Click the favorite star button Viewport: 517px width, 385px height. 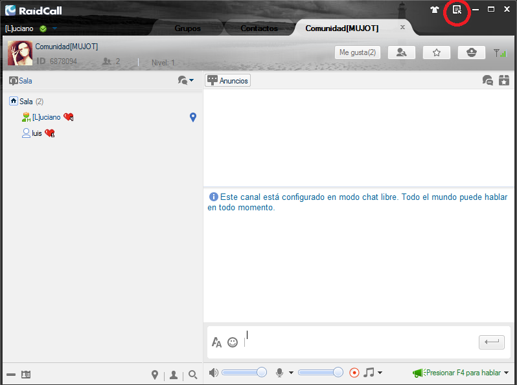[437, 52]
